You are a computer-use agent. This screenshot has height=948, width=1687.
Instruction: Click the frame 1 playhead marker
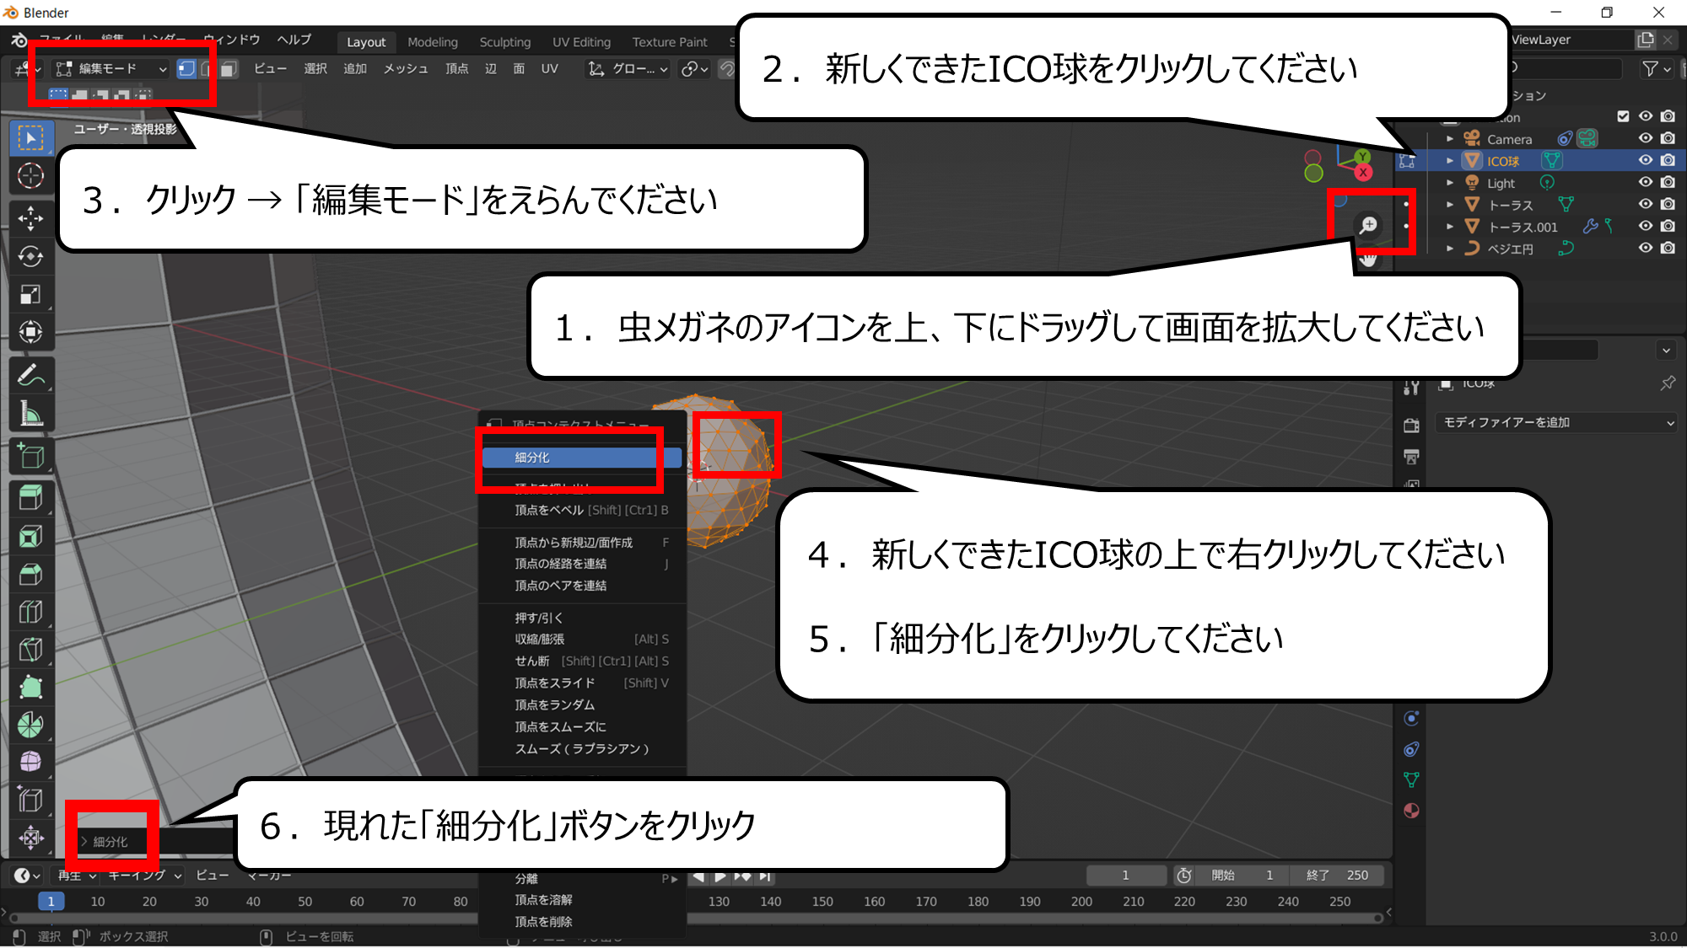[x=51, y=902]
